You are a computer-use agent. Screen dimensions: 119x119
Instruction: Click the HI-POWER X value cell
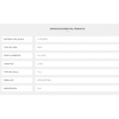[77, 39]
